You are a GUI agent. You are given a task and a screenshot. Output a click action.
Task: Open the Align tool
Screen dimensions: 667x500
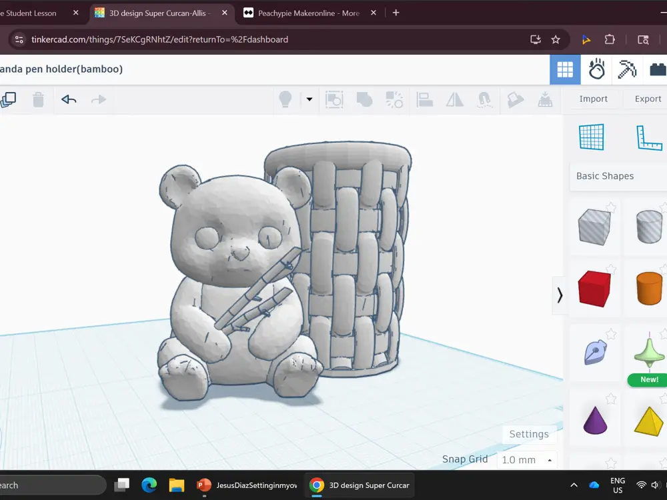pos(424,99)
